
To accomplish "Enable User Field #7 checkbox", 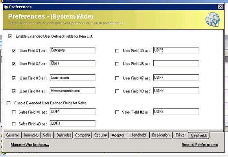I will (117, 78).
